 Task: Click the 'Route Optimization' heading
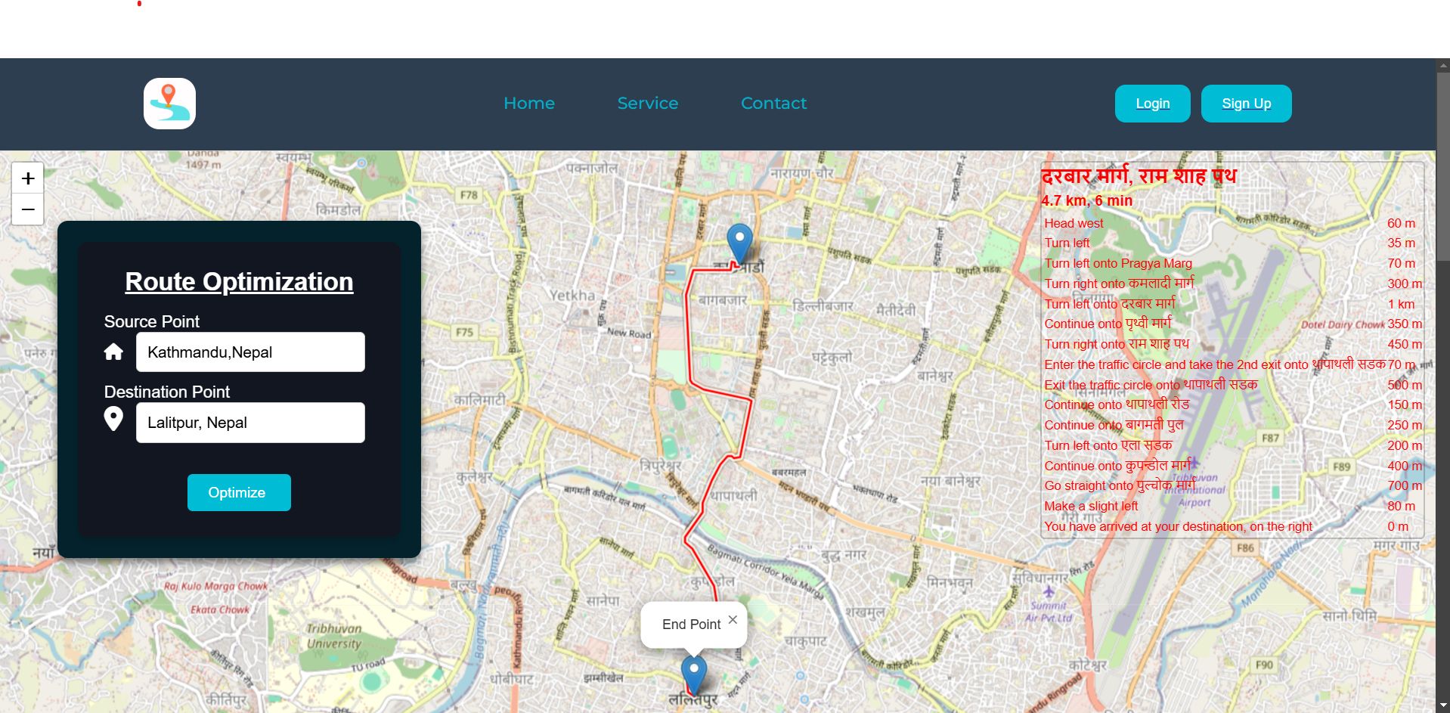pos(239,281)
